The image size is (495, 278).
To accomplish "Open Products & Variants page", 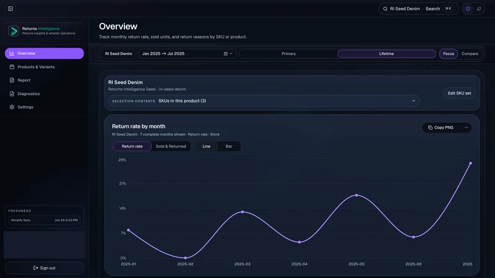I will tap(44, 67).
